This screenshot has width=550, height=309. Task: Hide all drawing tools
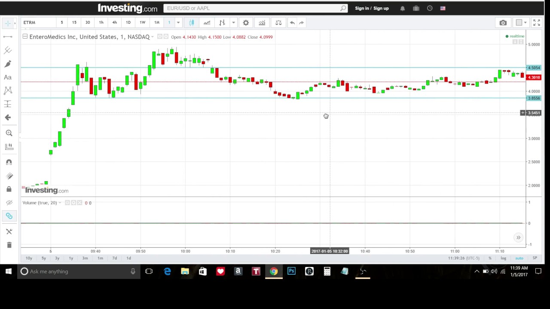pyautogui.click(x=9, y=203)
